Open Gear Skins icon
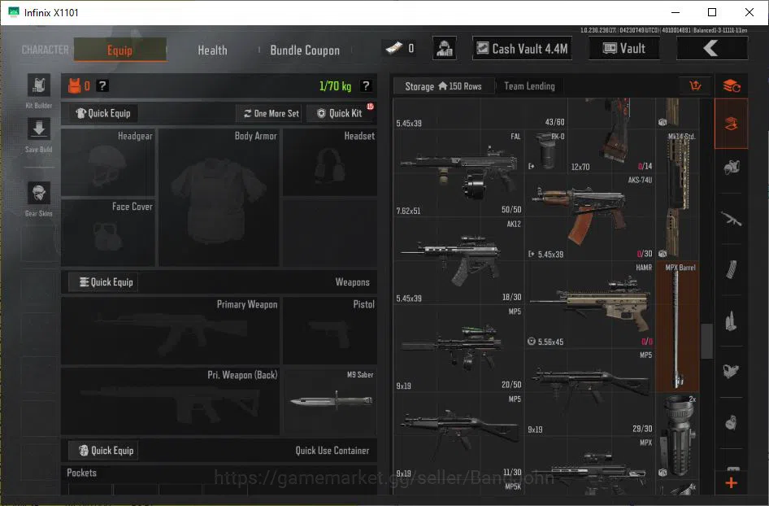Screen dimensions: 769x506 [x=39, y=193]
